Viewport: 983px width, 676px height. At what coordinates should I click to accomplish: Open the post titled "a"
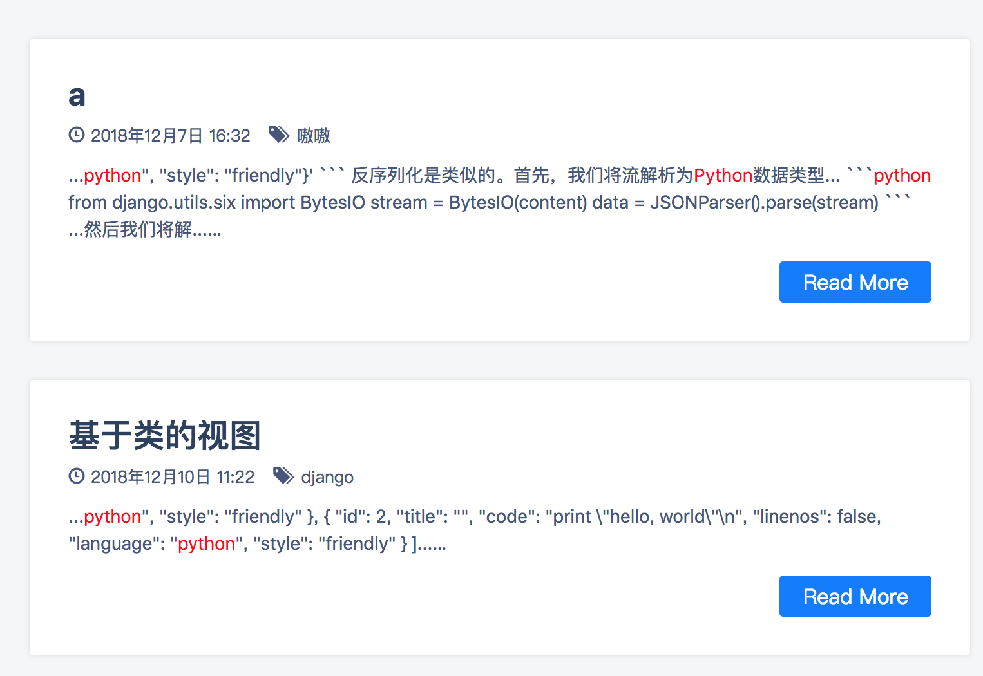click(77, 96)
